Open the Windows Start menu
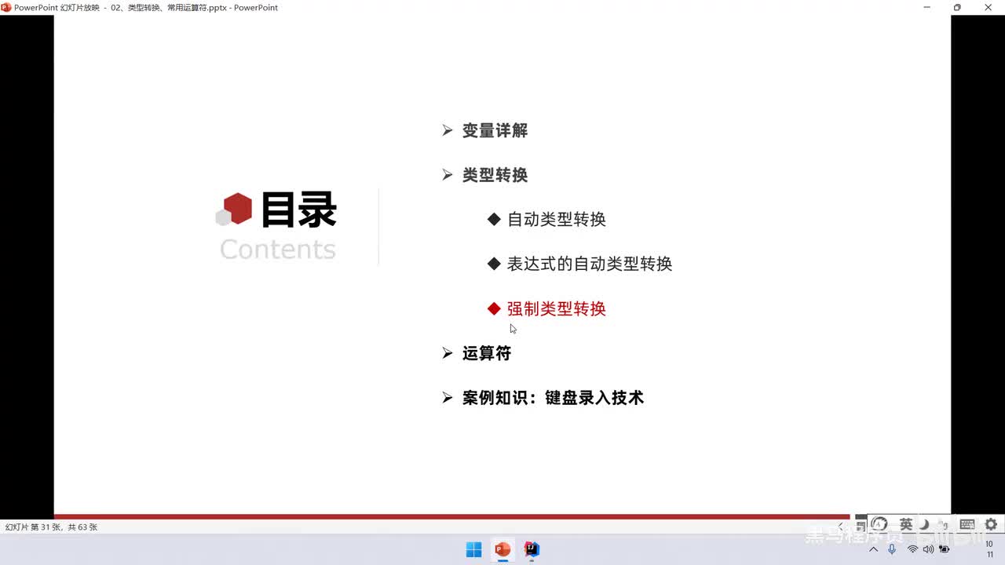The width and height of the screenshot is (1005, 565). tap(473, 549)
